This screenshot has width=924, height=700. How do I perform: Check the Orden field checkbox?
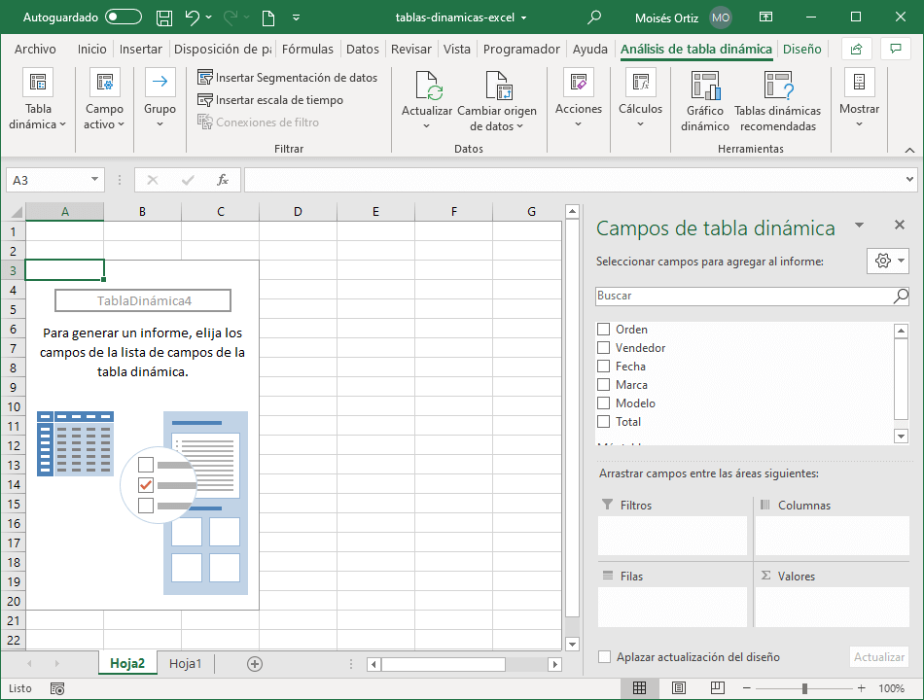click(603, 329)
